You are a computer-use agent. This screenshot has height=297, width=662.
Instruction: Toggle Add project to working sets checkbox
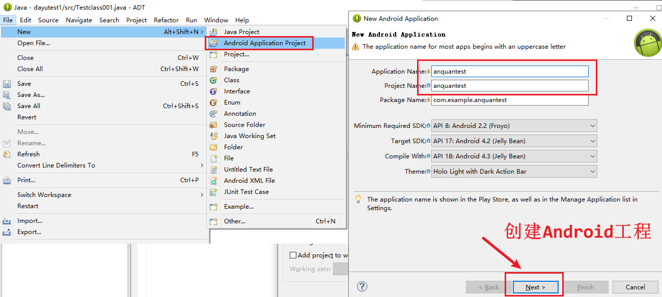293,255
